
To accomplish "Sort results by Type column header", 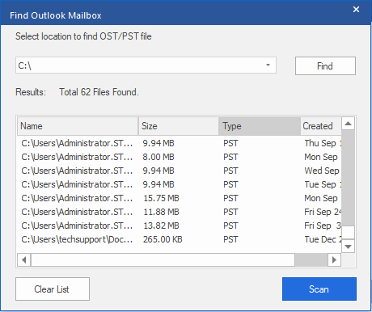I will pyautogui.click(x=260, y=126).
